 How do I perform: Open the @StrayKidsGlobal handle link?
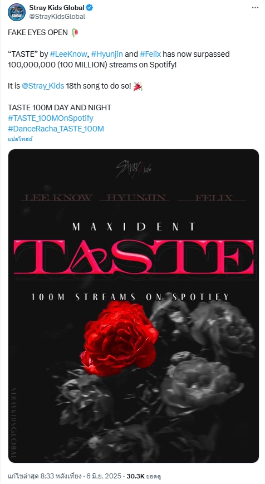pyautogui.click(x=57, y=17)
